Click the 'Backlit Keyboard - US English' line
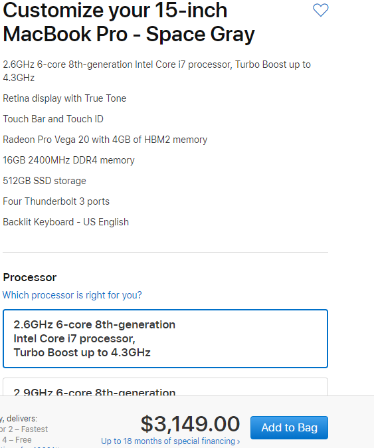 pos(66,222)
